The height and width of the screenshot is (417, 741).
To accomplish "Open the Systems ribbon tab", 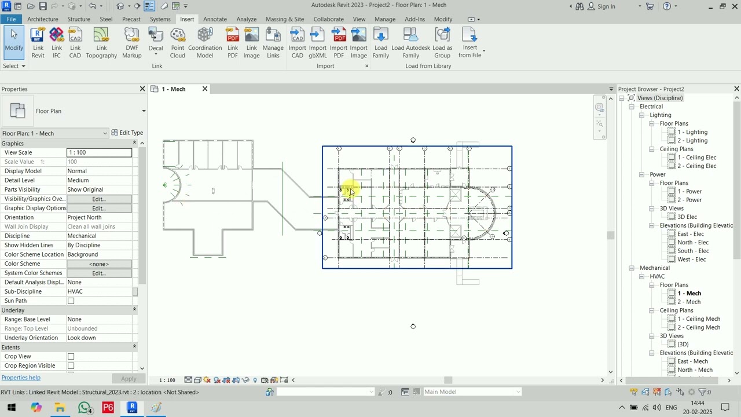I will point(160,19).
